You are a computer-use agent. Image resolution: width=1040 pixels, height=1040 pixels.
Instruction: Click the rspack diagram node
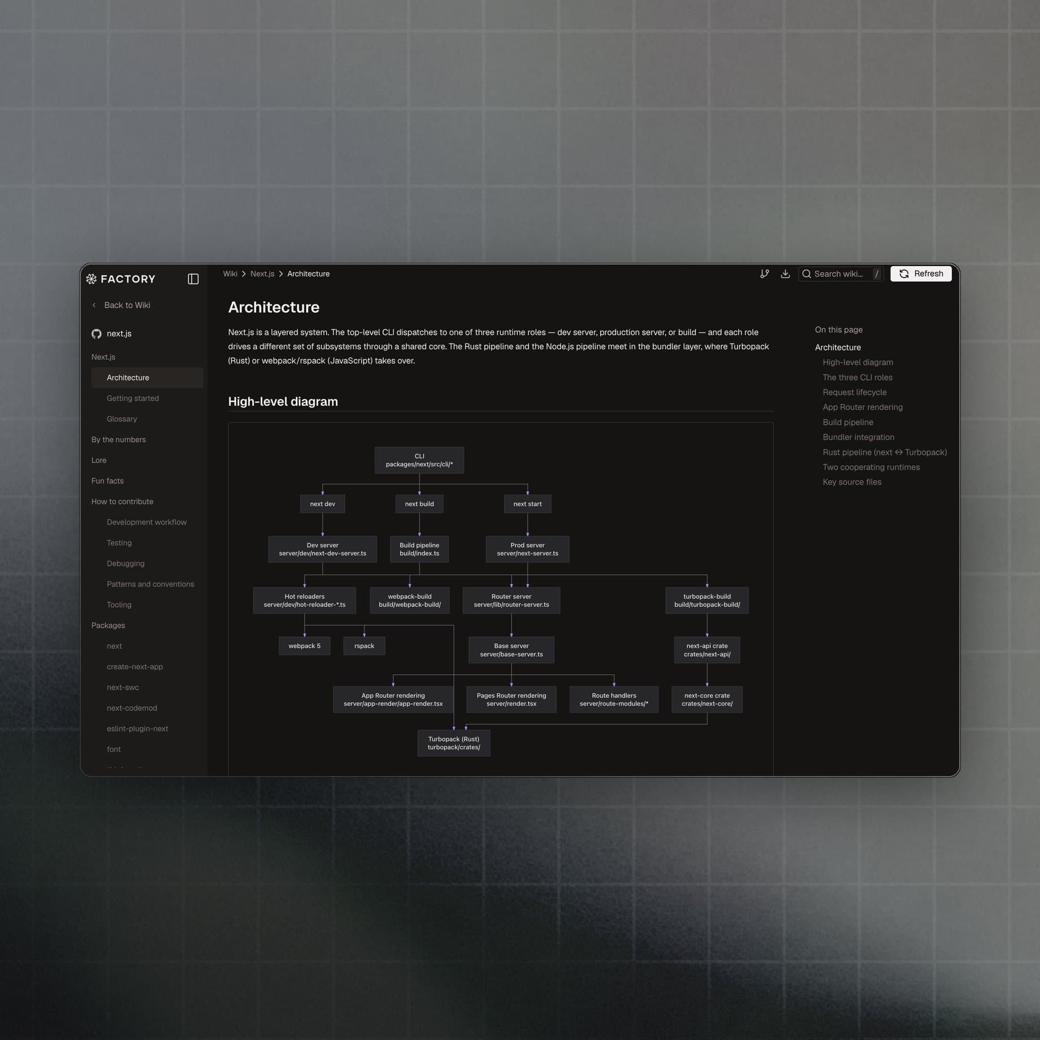[x=364, y=646]
